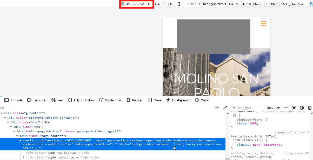The height and width of the screenshot is (160, 313).
Task: Click the flex badge on row div
Action: [x=46, y=122]
